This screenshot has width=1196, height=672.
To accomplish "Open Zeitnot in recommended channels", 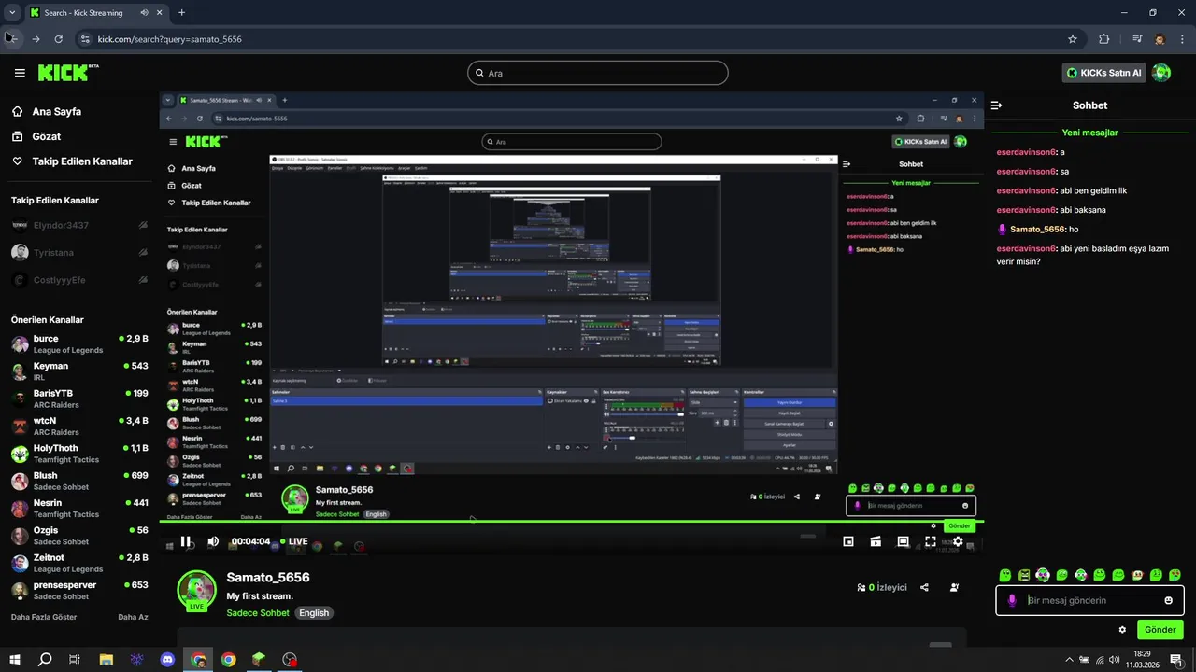I will [79, 563].
